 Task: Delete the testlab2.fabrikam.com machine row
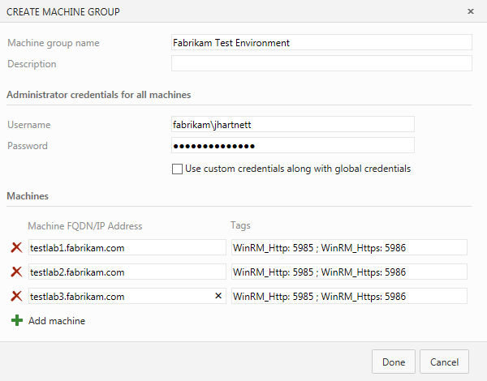(x=16, y=272)
